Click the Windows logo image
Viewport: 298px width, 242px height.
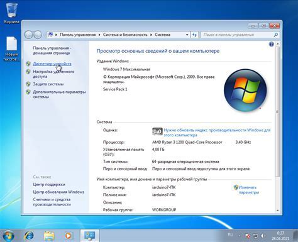(245, 90)
